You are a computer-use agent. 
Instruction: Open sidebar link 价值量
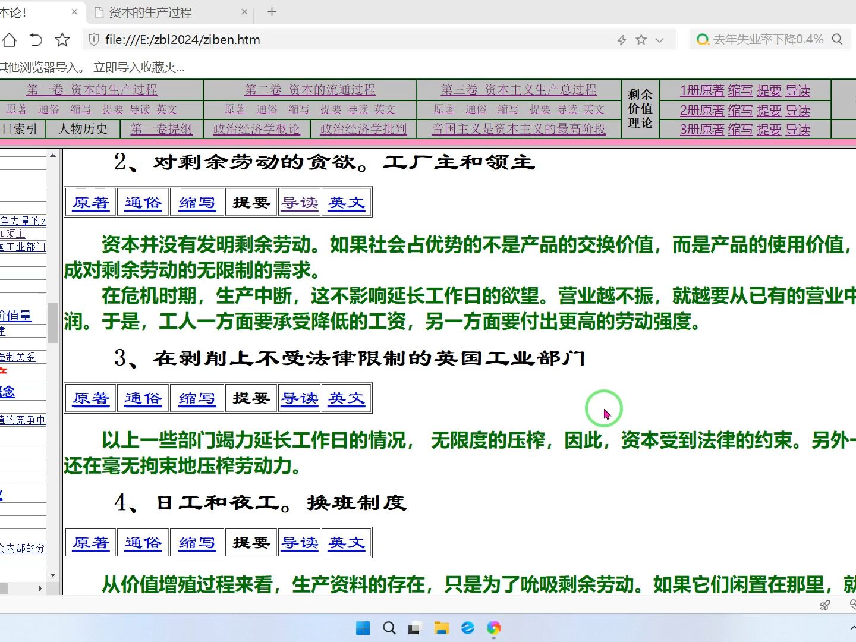click(15, 316)
